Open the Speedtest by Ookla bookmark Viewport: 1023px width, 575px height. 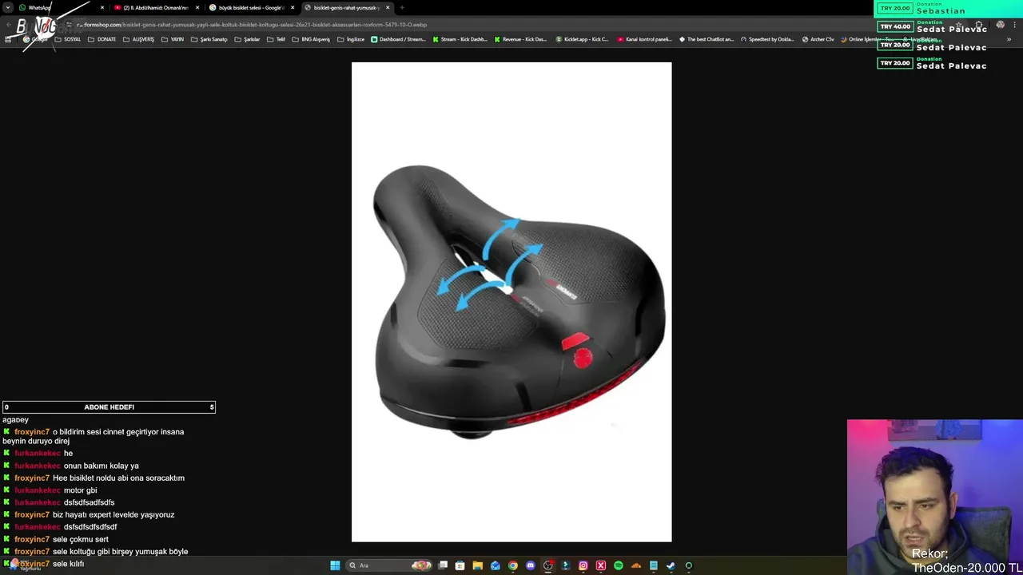767,39
